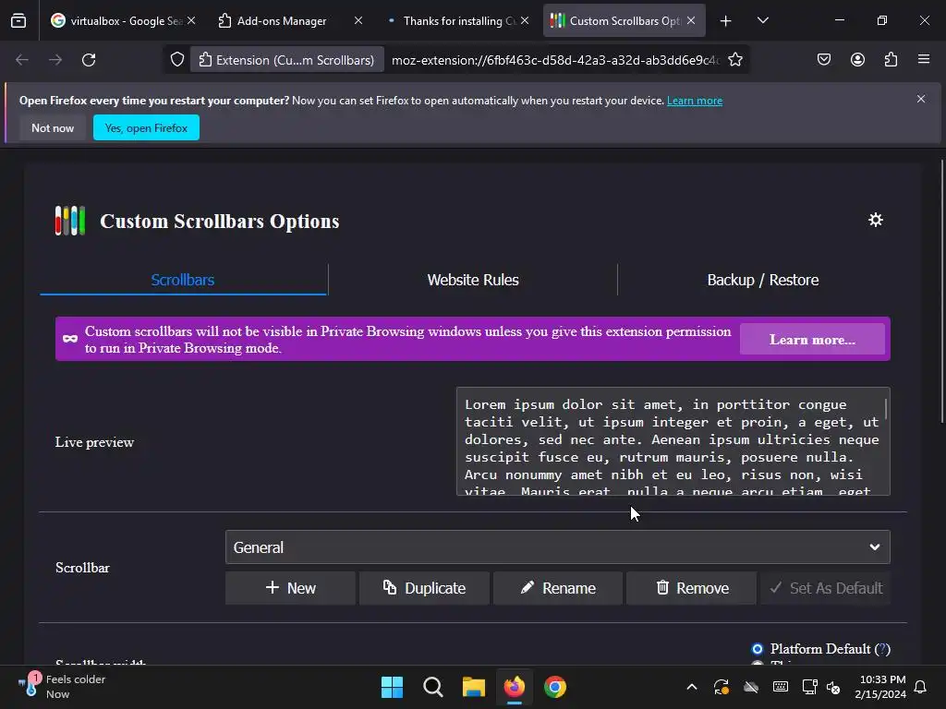946x709 pixels.
Task: Open the Firefox application menu
Action: 924,60
